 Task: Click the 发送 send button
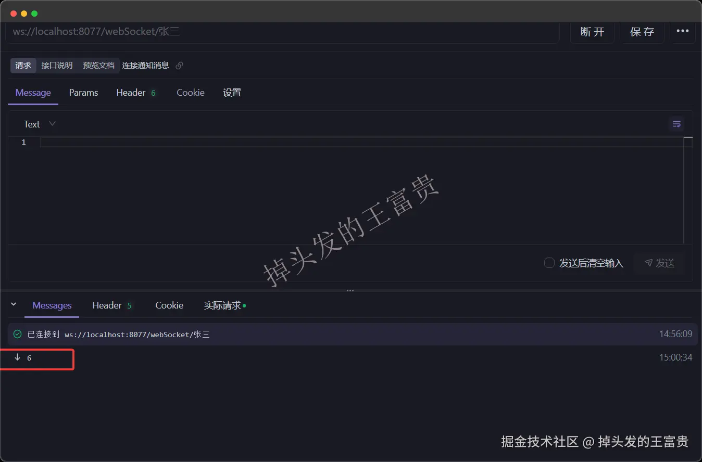(x=659, y=263)
